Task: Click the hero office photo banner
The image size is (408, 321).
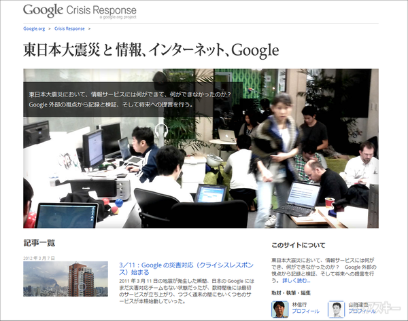Action: 201,149
